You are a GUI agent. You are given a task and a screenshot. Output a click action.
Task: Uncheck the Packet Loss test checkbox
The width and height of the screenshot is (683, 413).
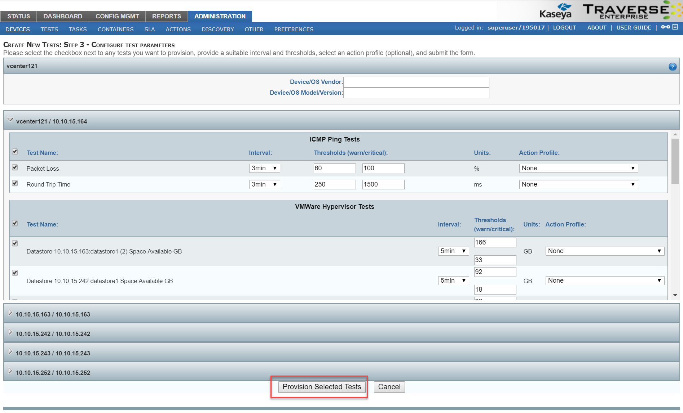coord(15,167)
